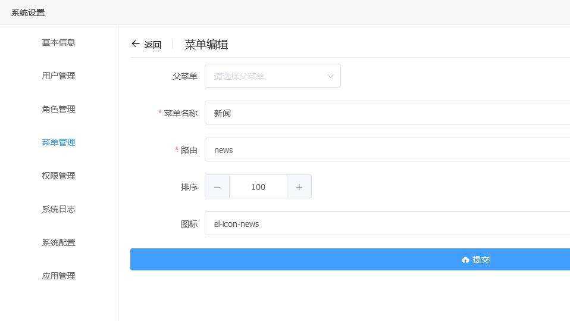The height and width of the screenshot is (321, 570).
Task: Click the 菜单编辑 page title
Action: pyautogui.click(x=206, y=45)
